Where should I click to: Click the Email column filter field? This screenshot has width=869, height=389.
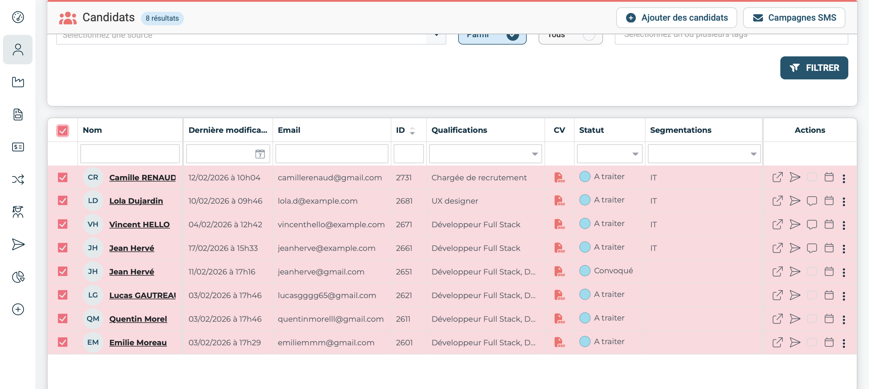(x=332, y=154)
